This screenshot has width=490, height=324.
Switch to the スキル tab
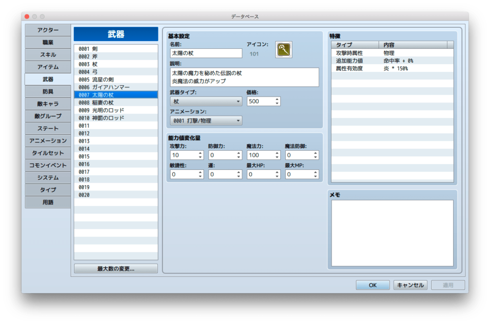click(48, 55)
